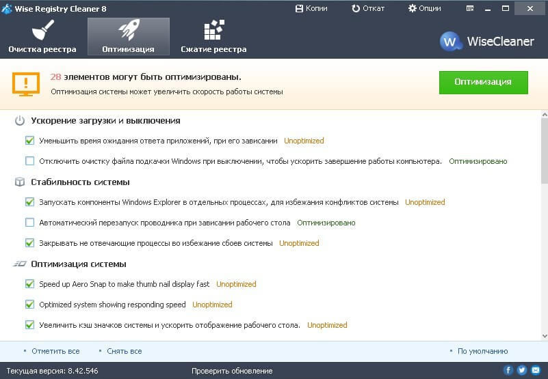This screenshot has width=548, height=379.
Task: Click the green Оптимизация button
Action: click(483, 83)
